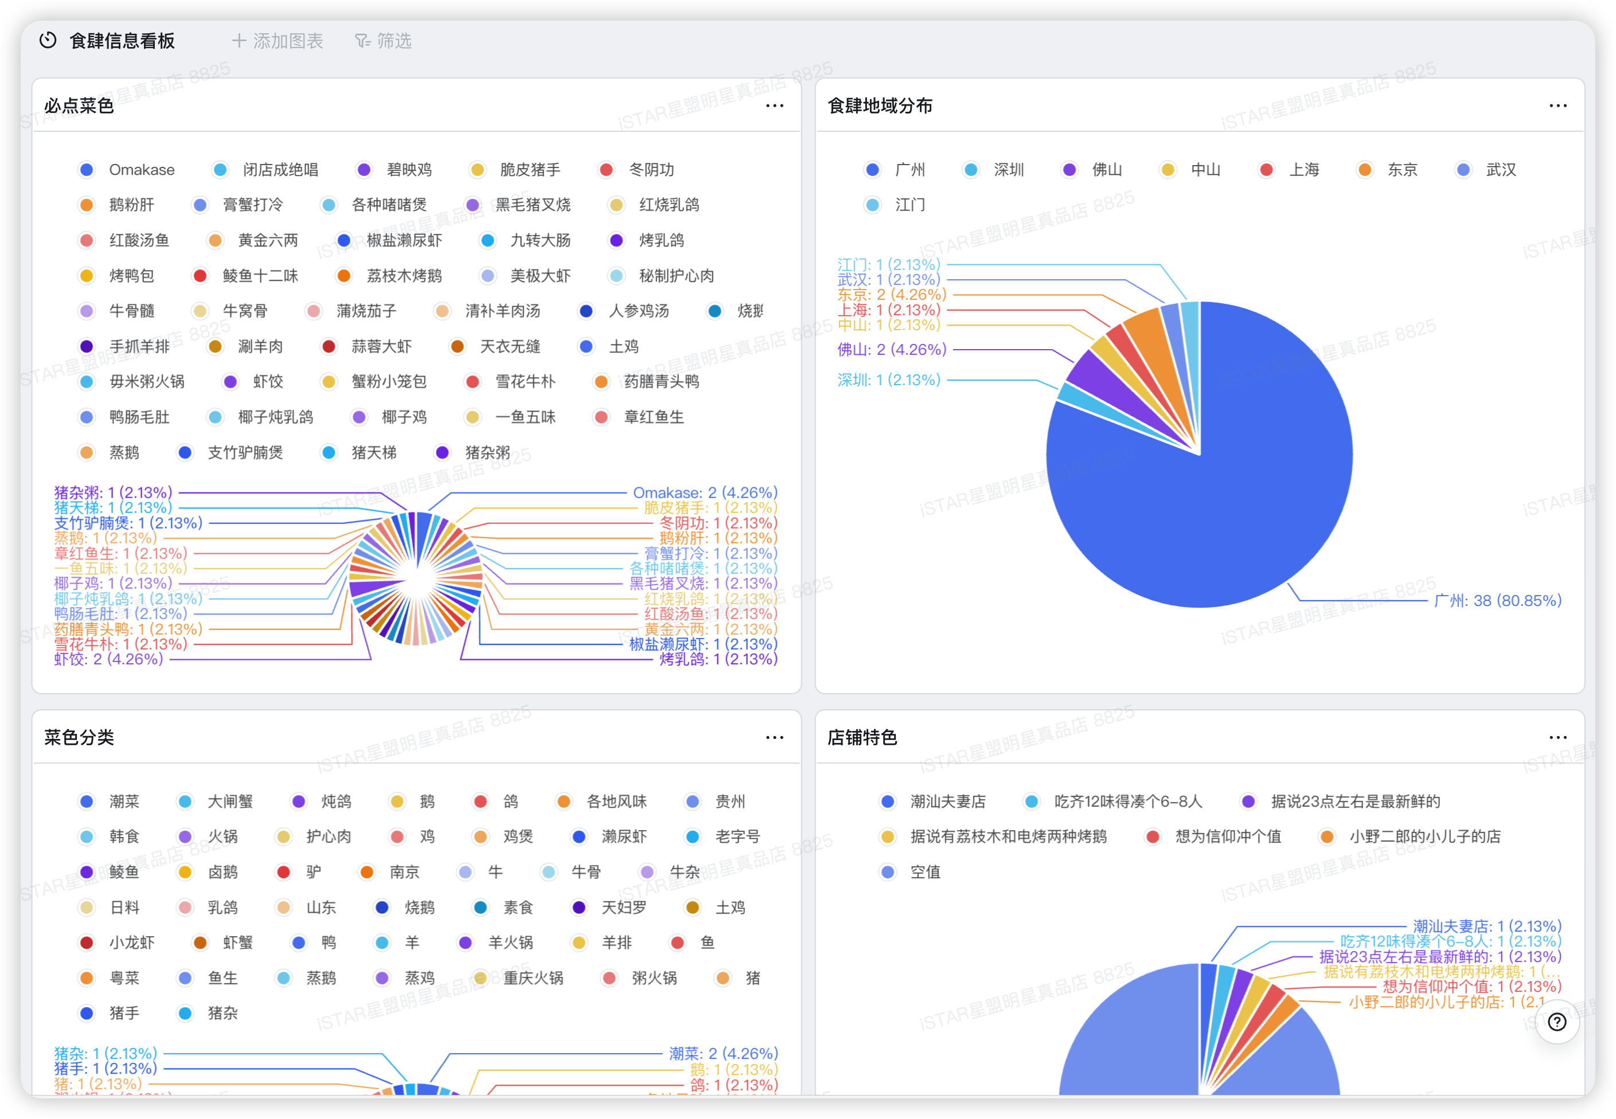Toggle the 潮汕夫妻店 legend entry
Image resolution: width=1616 pixels, height=1119 pixels.
pyautogui.click(x=933, y=801)
